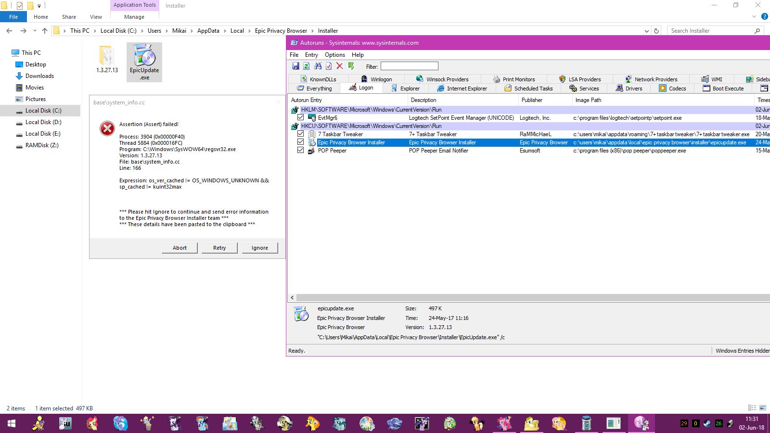This screenshot has width=770, height=433.
Task: Click the Ignore button
Action: coord(260,248)
